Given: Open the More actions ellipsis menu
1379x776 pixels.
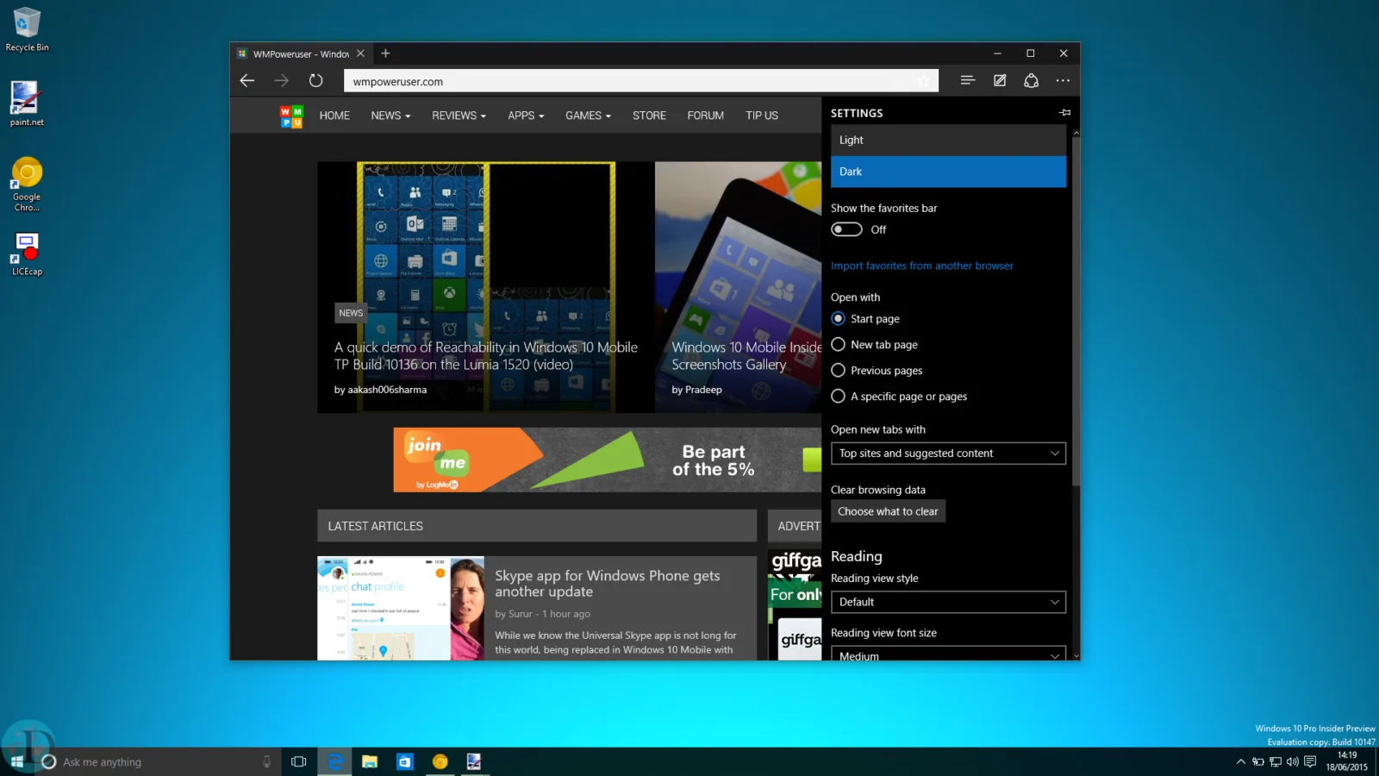Looking at the screenshot, I should click(x=1063, y=80).
